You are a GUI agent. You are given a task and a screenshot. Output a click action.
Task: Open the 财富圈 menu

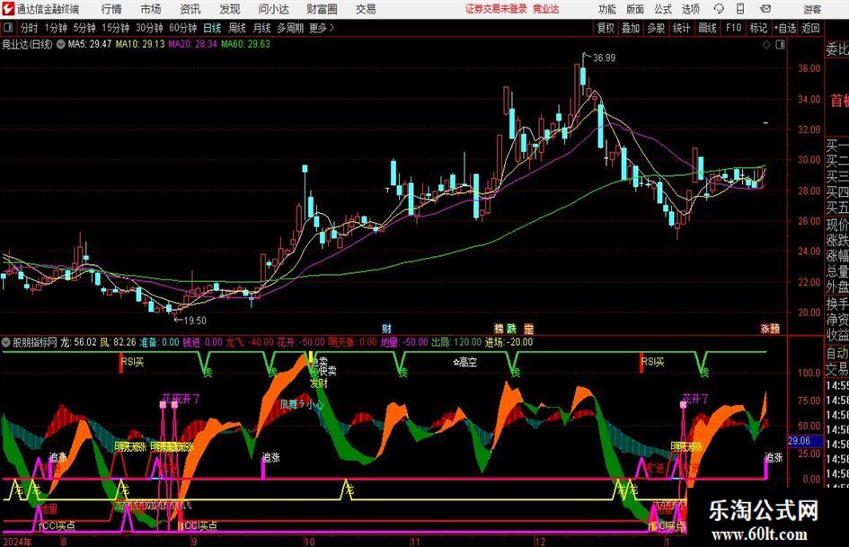(322, 9)
